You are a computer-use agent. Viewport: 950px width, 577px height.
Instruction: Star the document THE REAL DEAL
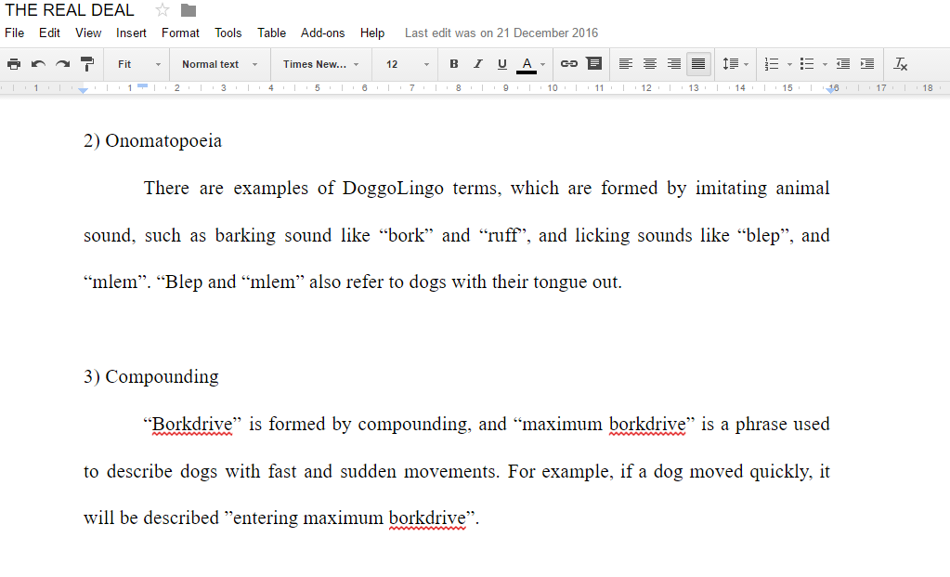pos(162,10)
